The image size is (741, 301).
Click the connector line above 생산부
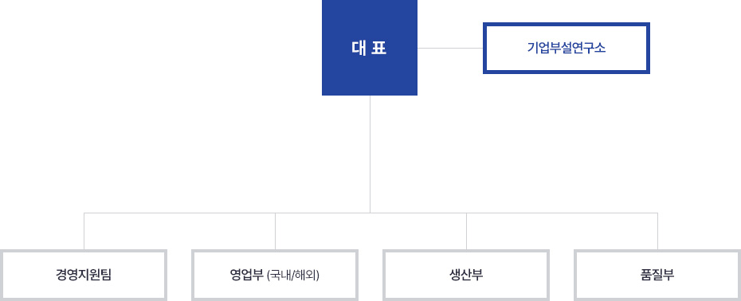point(466,231)
